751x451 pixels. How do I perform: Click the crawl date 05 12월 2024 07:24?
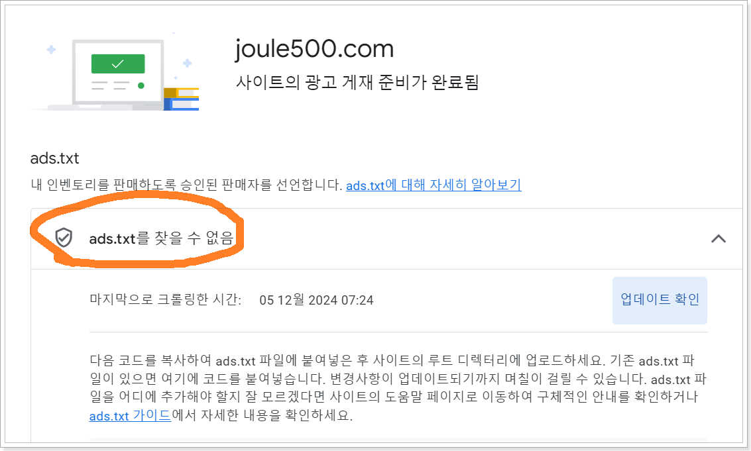click(x=316, y=300)
